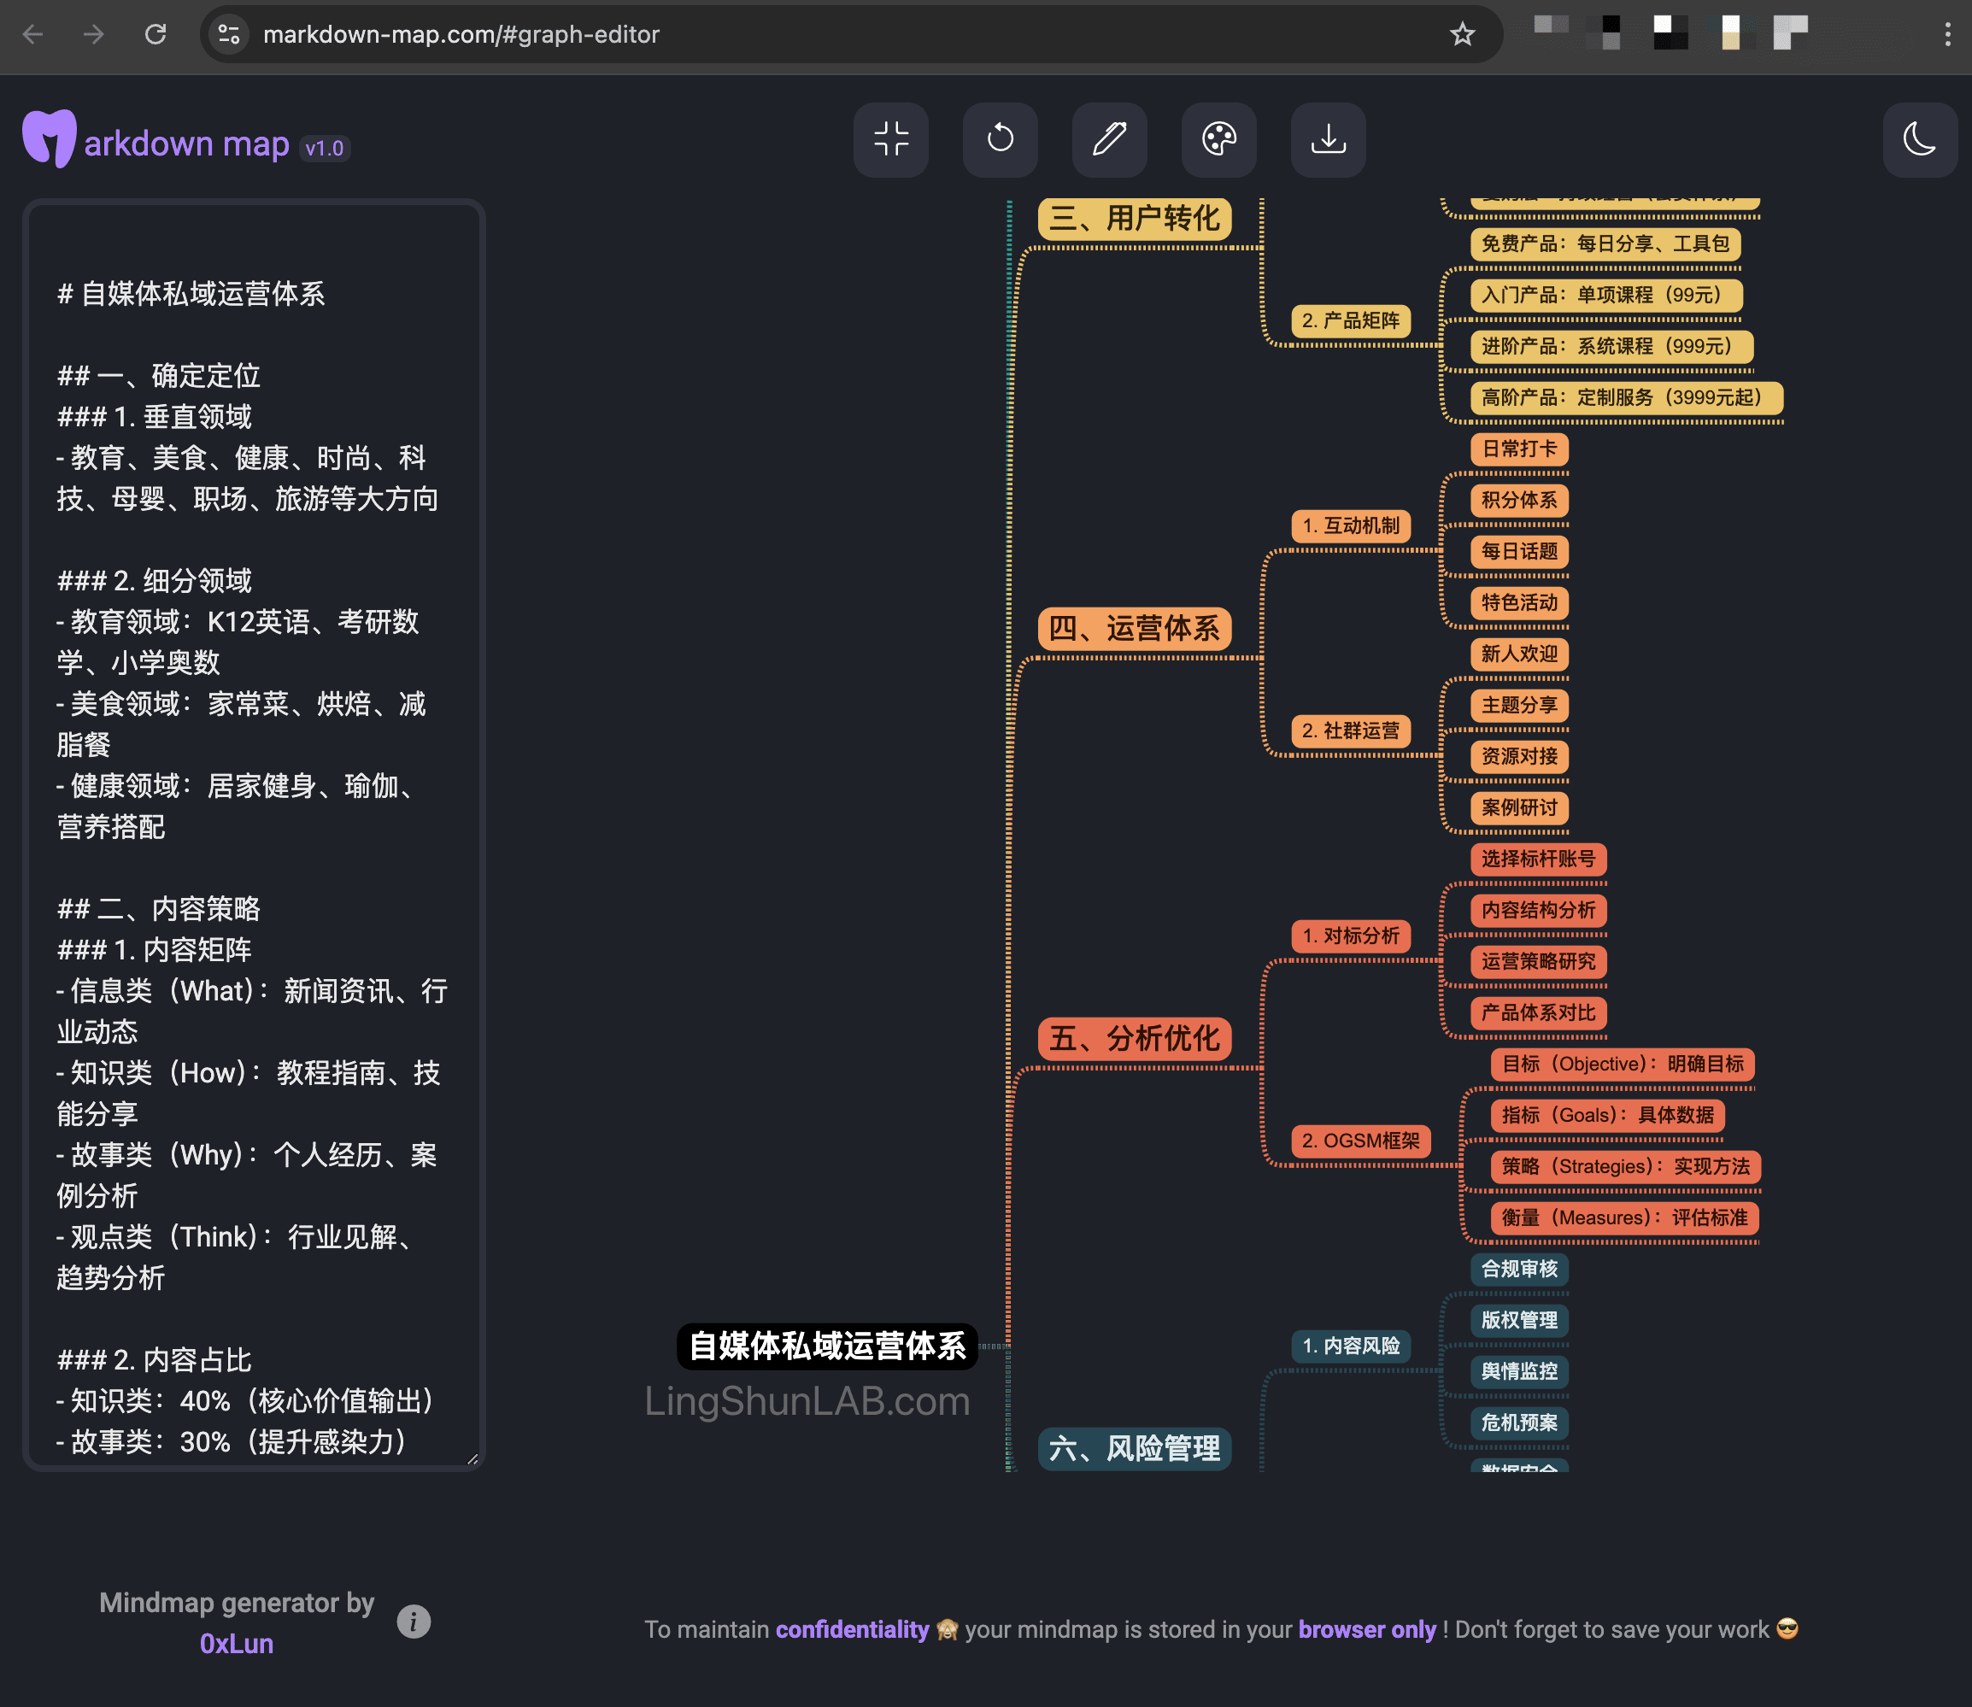Click the 高阶产品：定制服务 node

(x=1627, y=398)
